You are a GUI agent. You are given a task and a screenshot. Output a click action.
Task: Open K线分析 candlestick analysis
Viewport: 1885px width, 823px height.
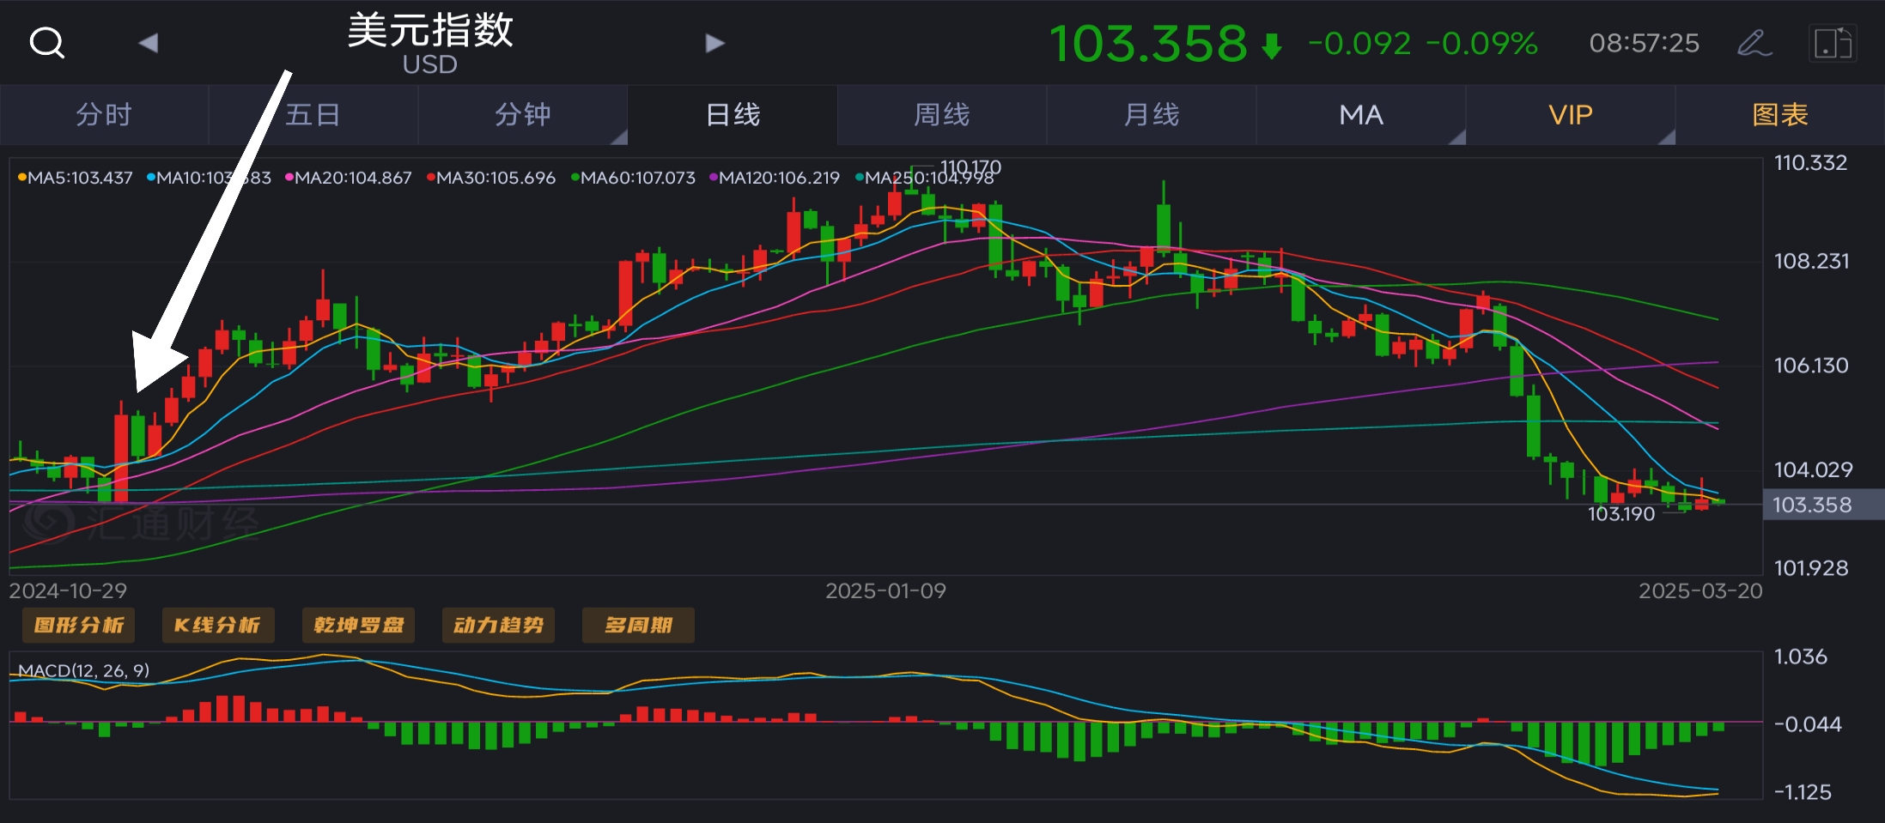coord(218,625)
